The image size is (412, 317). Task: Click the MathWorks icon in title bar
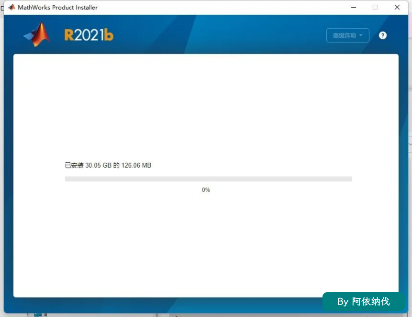11,7
